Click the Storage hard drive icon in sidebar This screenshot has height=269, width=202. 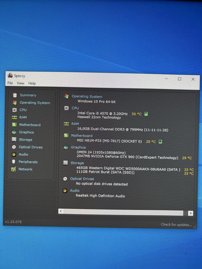point(14,139)
